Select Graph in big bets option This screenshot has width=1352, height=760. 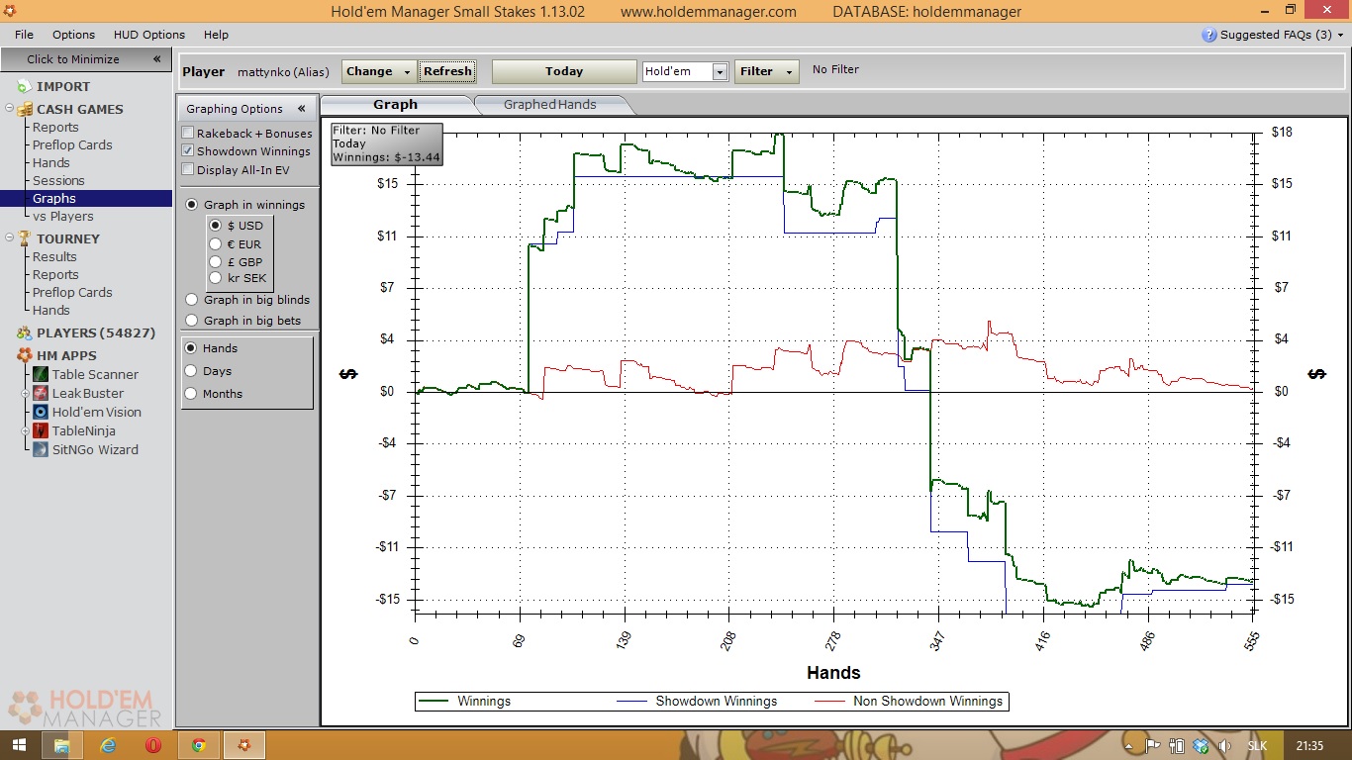192,321
